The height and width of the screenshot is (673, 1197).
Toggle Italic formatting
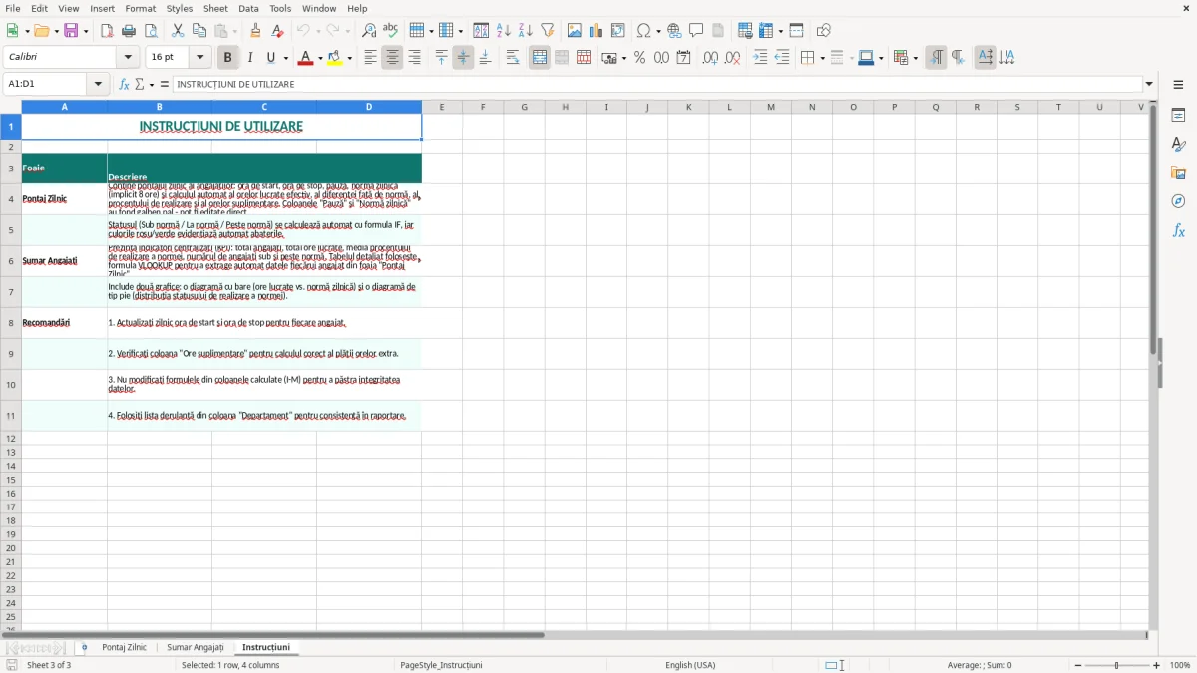pos(250,58)
